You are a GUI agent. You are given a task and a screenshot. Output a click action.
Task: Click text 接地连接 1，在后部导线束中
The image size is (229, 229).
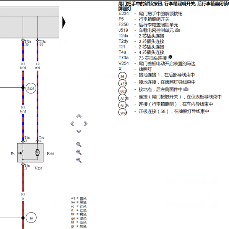click(x=167, y=75)
